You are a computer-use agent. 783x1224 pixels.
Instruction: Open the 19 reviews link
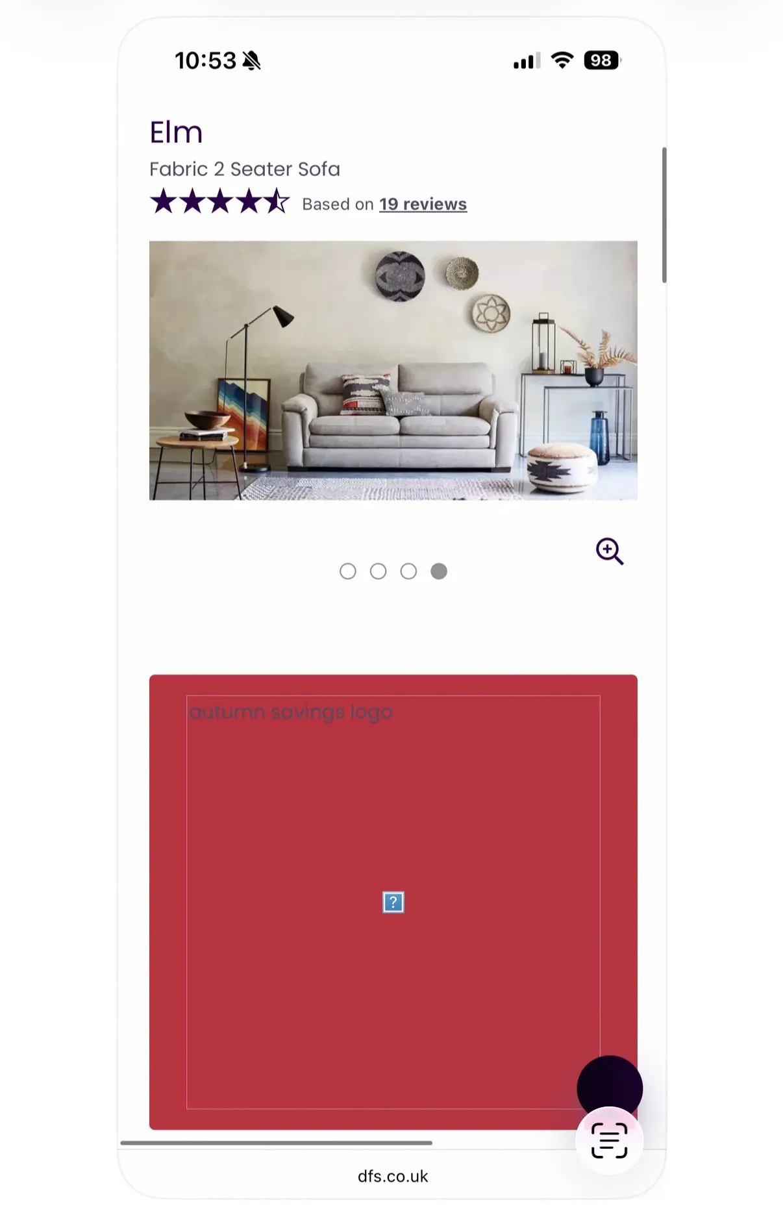[423, 204]
